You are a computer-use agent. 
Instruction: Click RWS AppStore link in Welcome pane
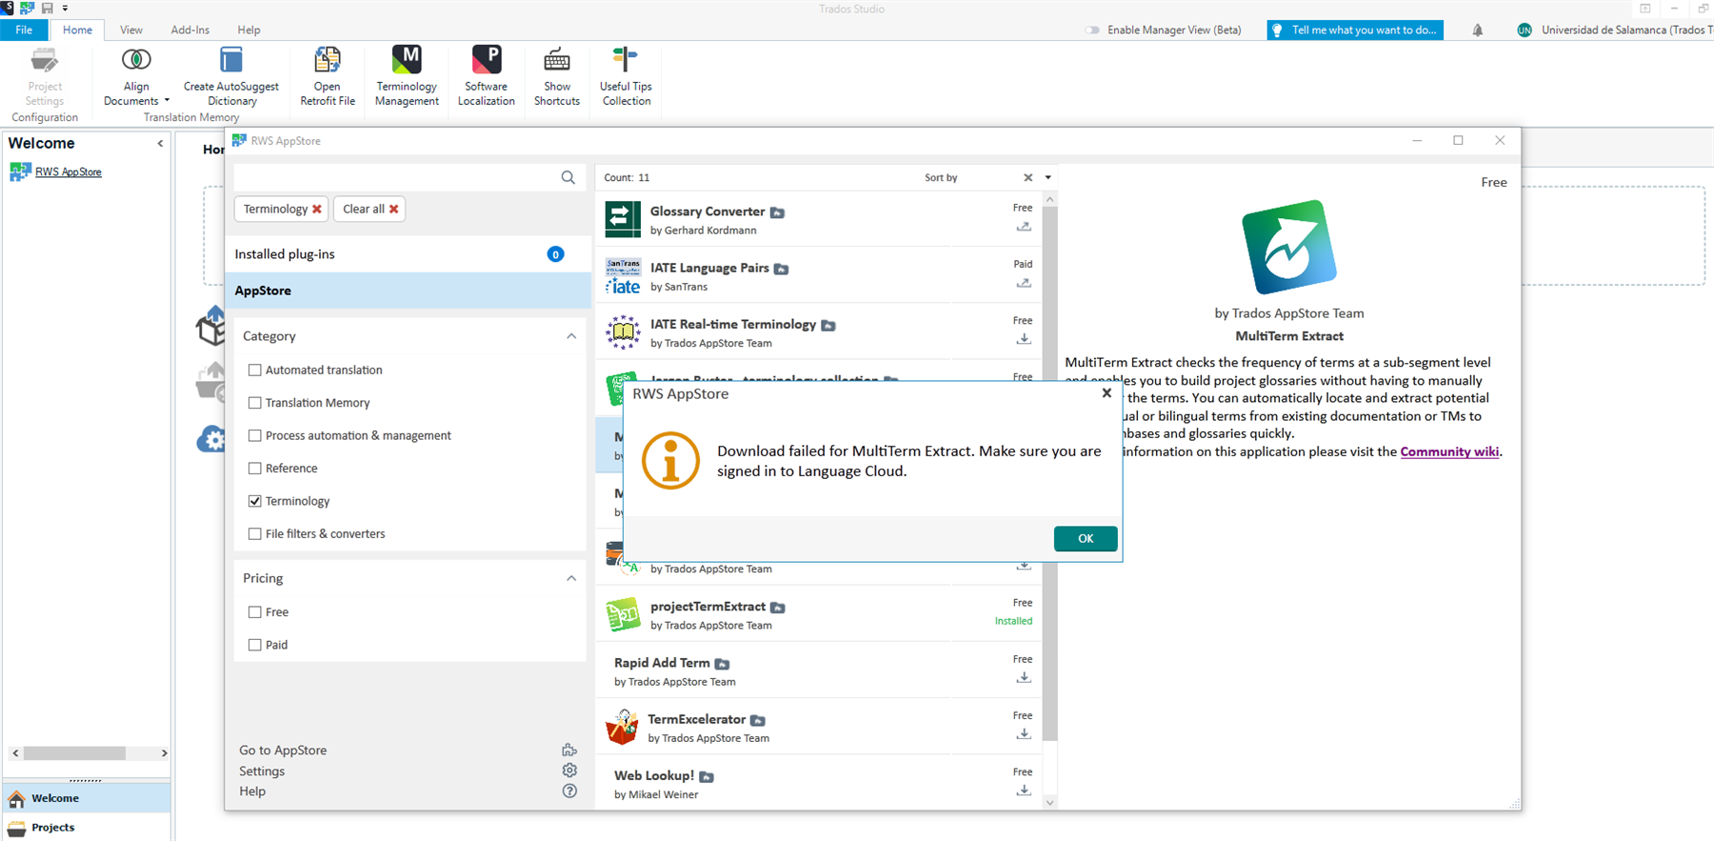coord(69,172)
